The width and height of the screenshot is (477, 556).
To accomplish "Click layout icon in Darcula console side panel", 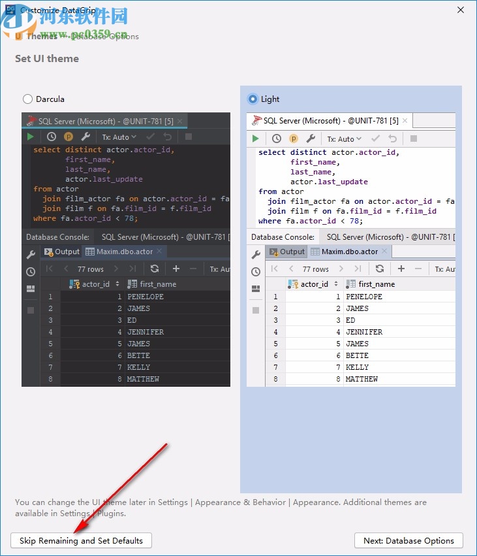I will [x=31, y=289].
